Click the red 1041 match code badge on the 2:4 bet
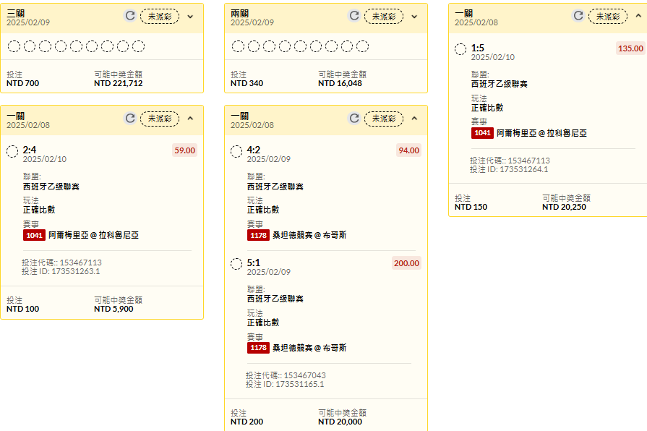Screen dimensions: 647x431 (x=34, y=235)
